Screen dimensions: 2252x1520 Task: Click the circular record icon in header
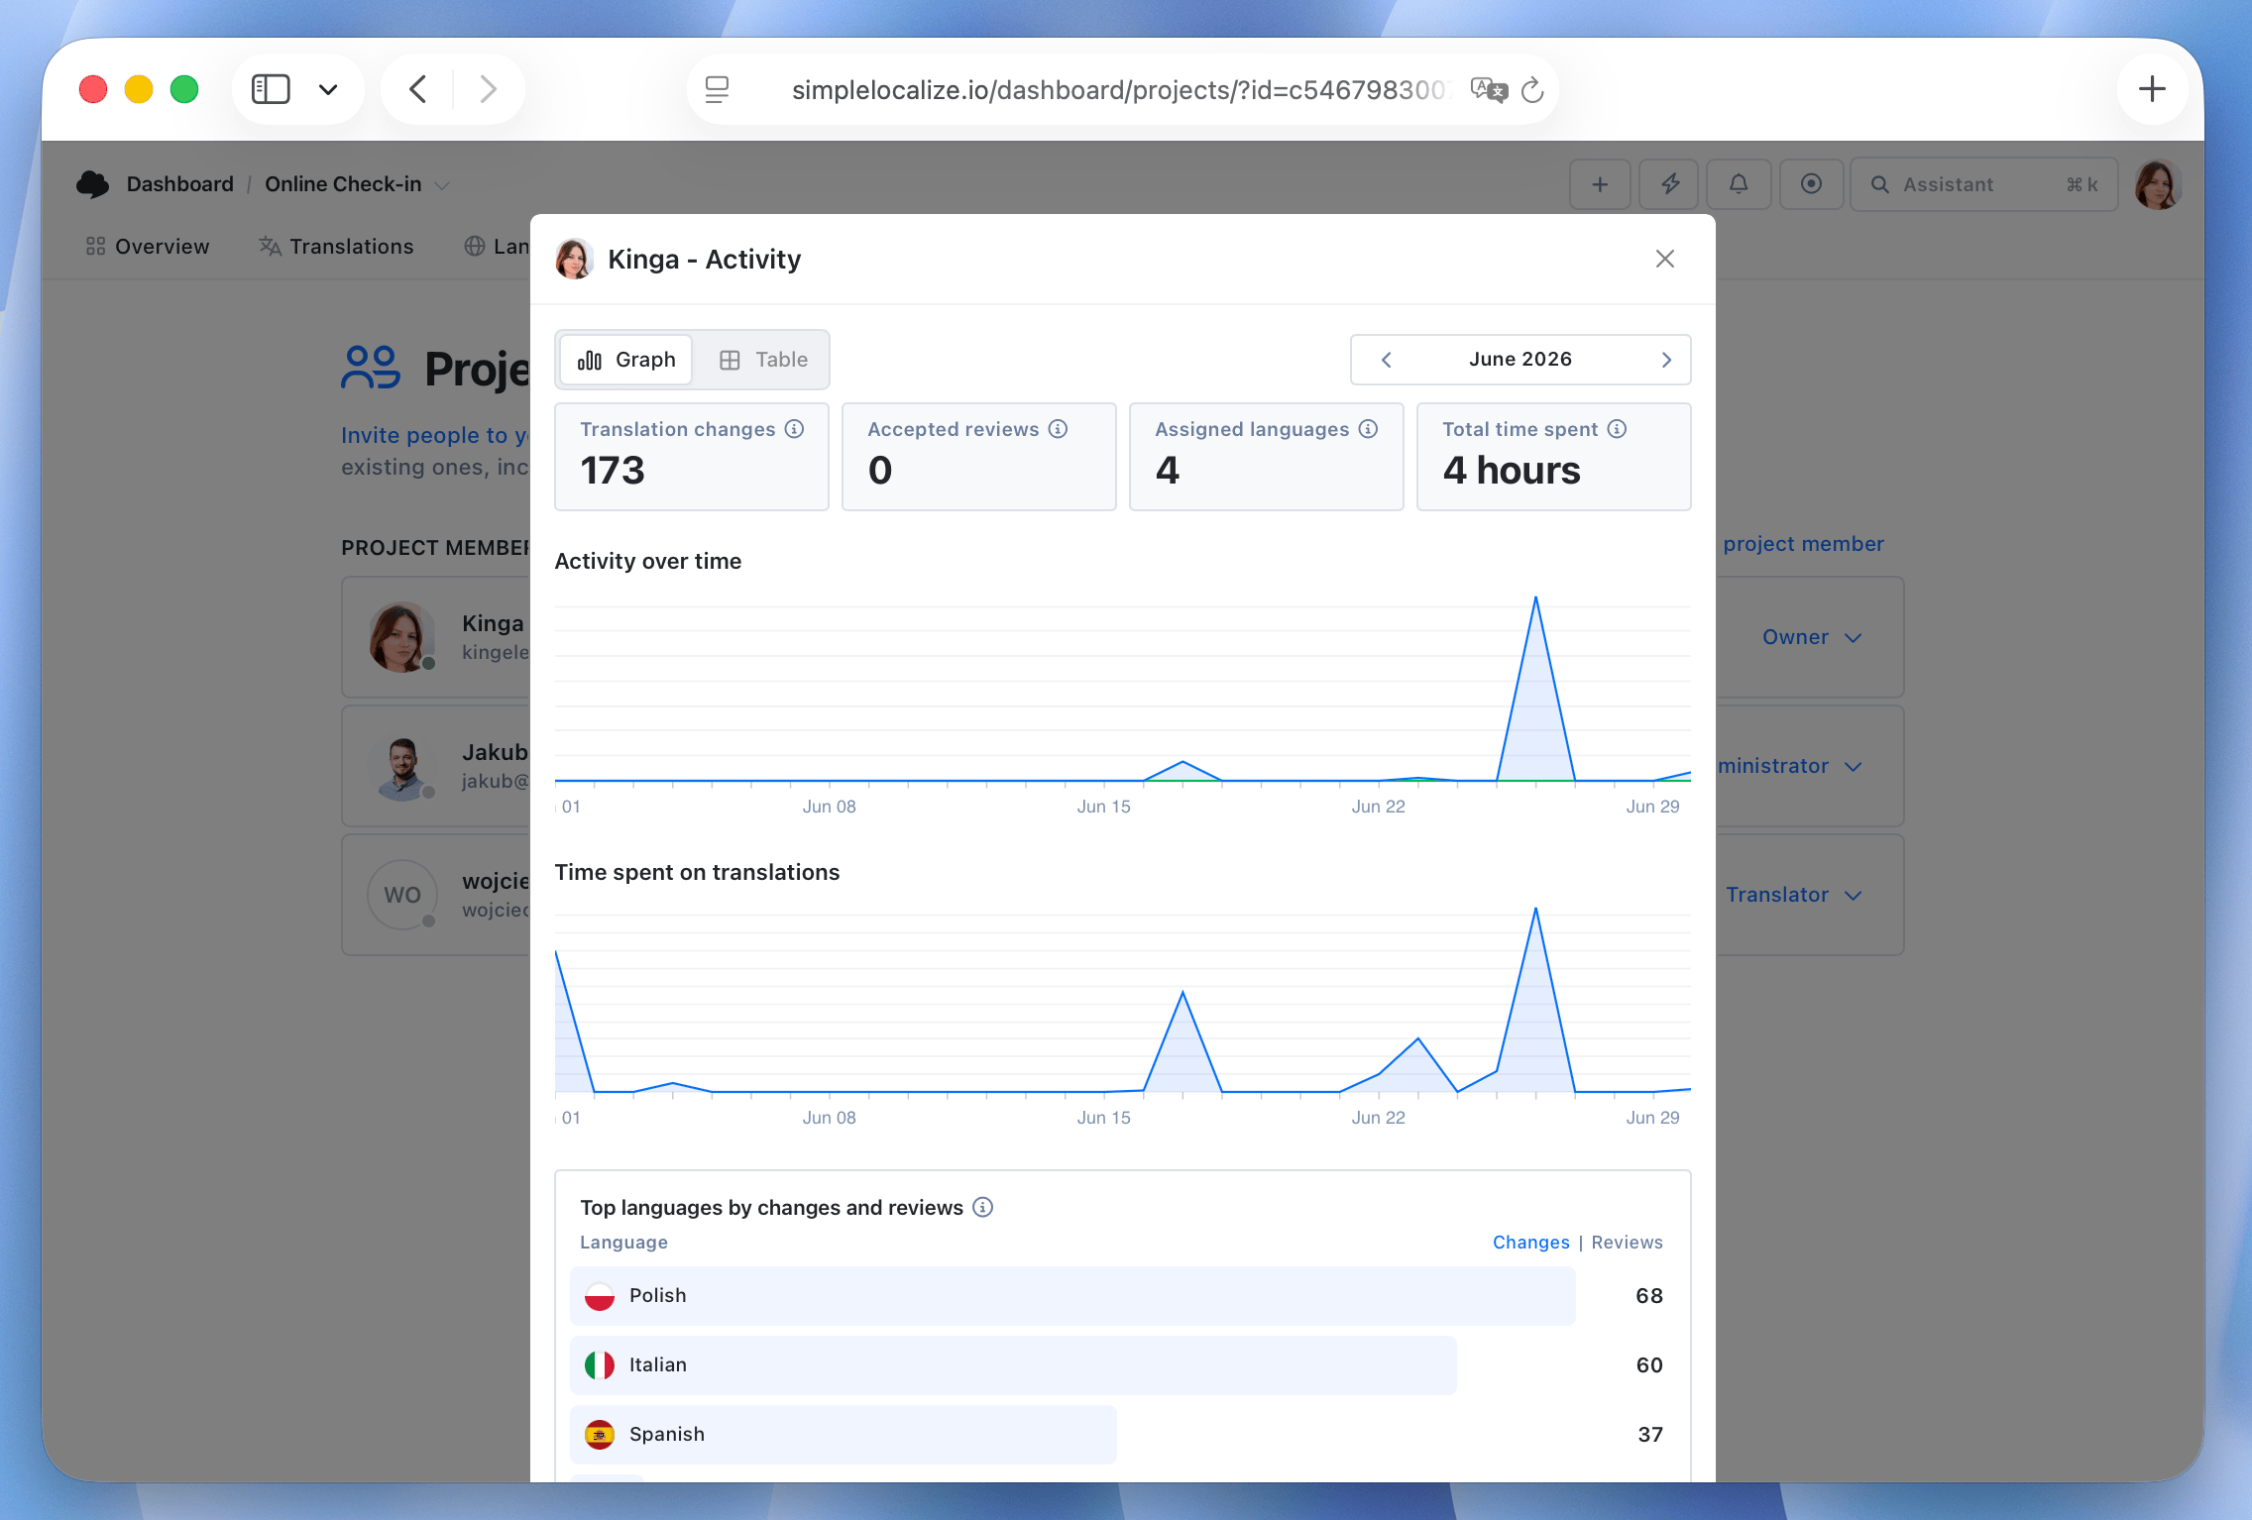[x=1811, y=184]
